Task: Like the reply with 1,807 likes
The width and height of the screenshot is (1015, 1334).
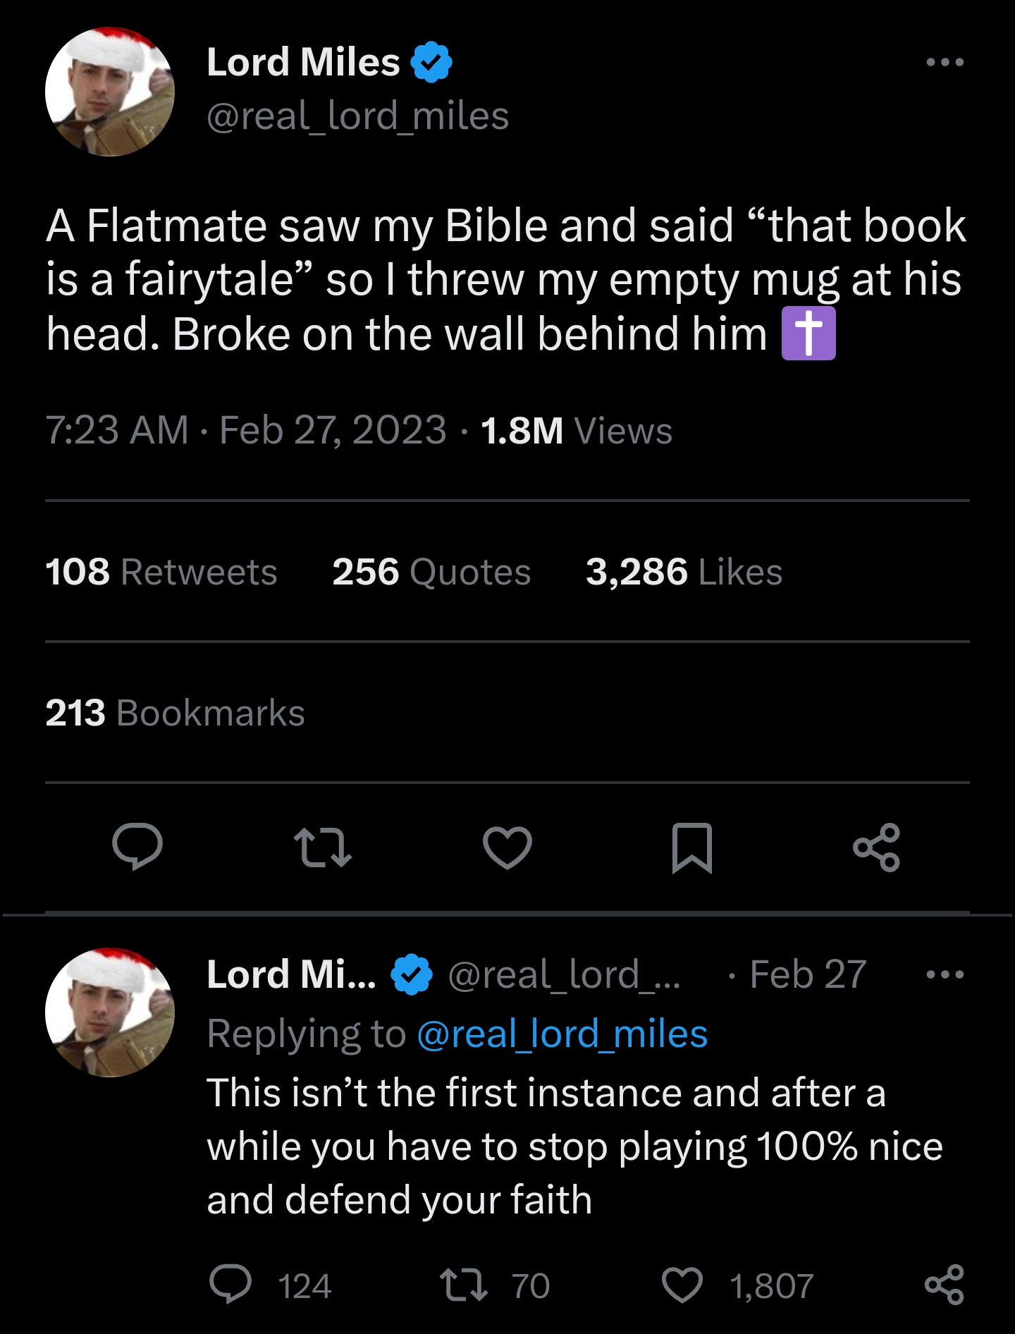Action: (x=682, y=1285)
